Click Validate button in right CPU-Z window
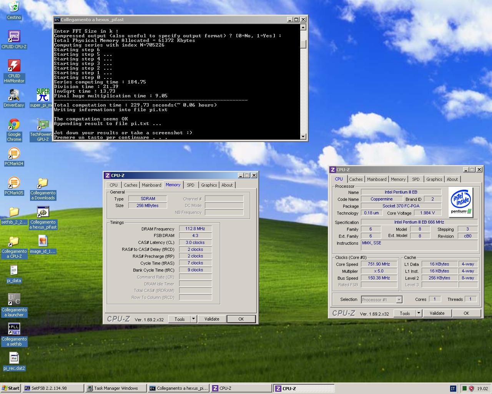 pos(437,313)
